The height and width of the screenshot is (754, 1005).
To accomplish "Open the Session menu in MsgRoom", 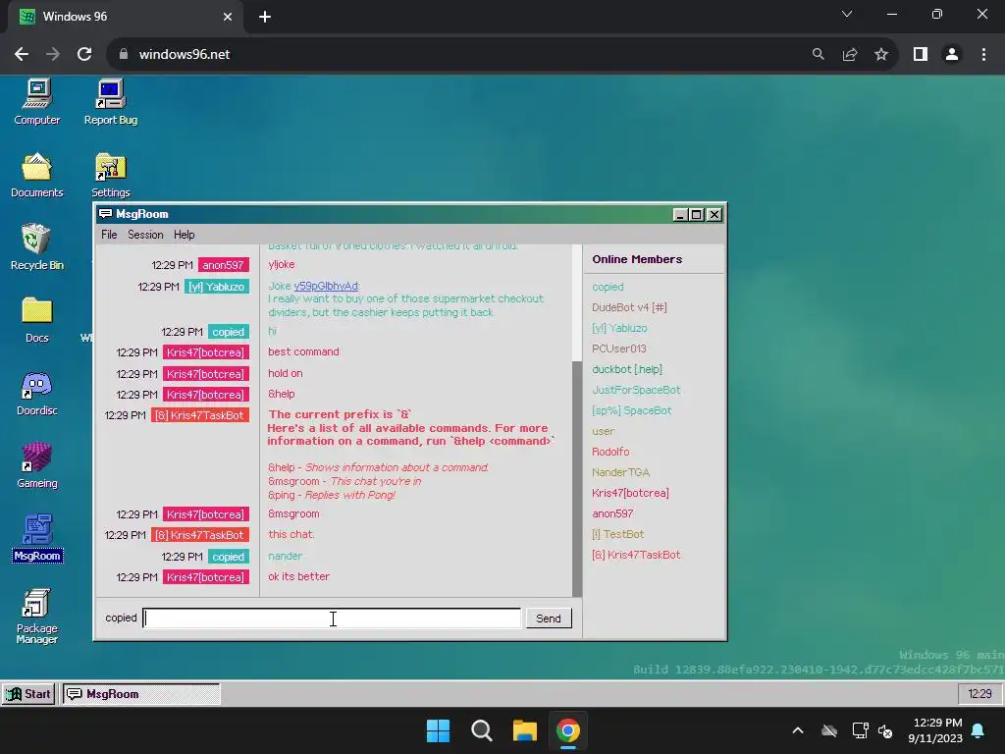I will click(145, 235).
